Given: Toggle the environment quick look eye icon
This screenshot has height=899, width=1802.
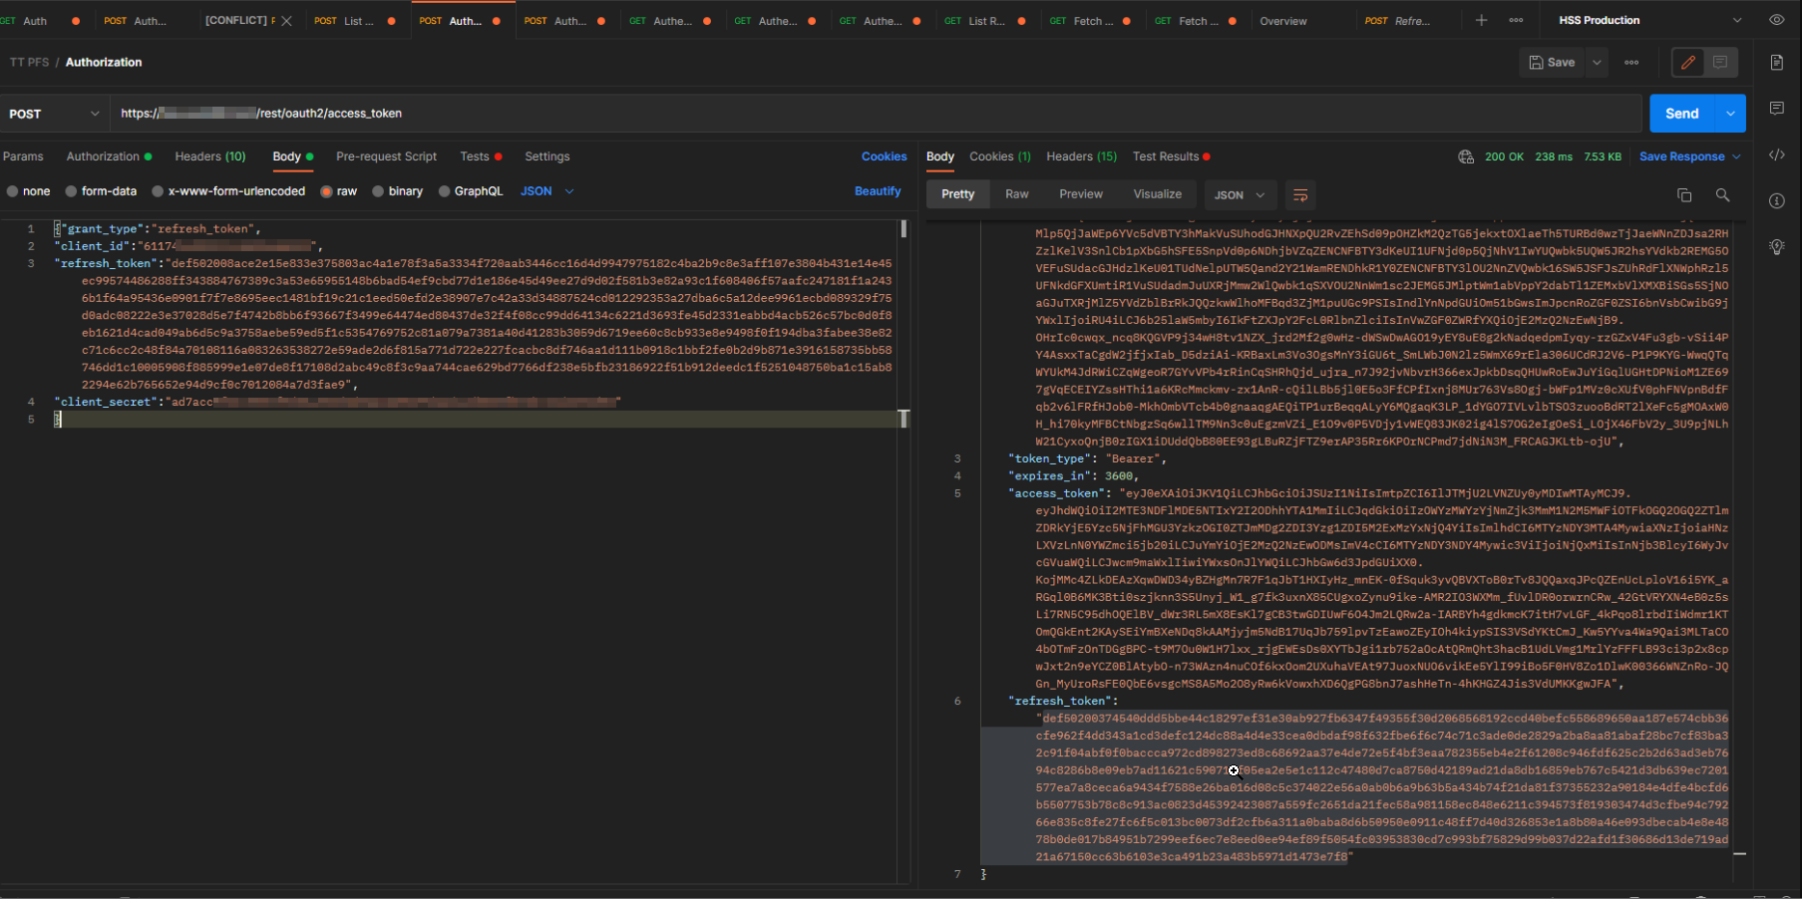Looking at the screenshot, I should point(1776,20).
